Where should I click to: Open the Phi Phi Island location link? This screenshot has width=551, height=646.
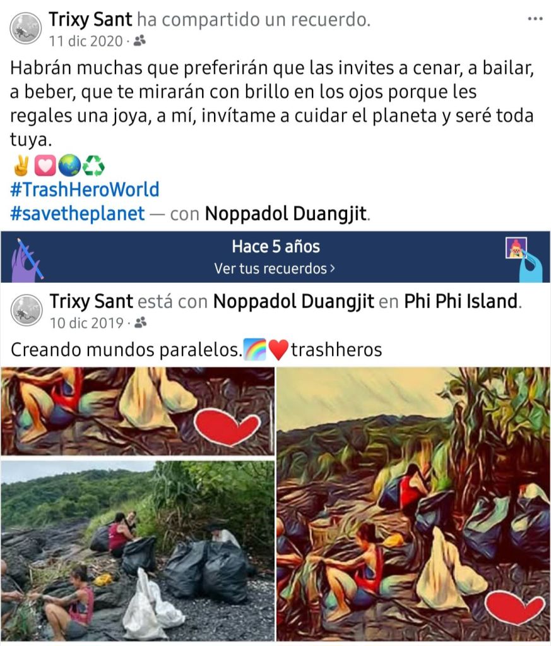pyautogui.click(x=460, y=301)
